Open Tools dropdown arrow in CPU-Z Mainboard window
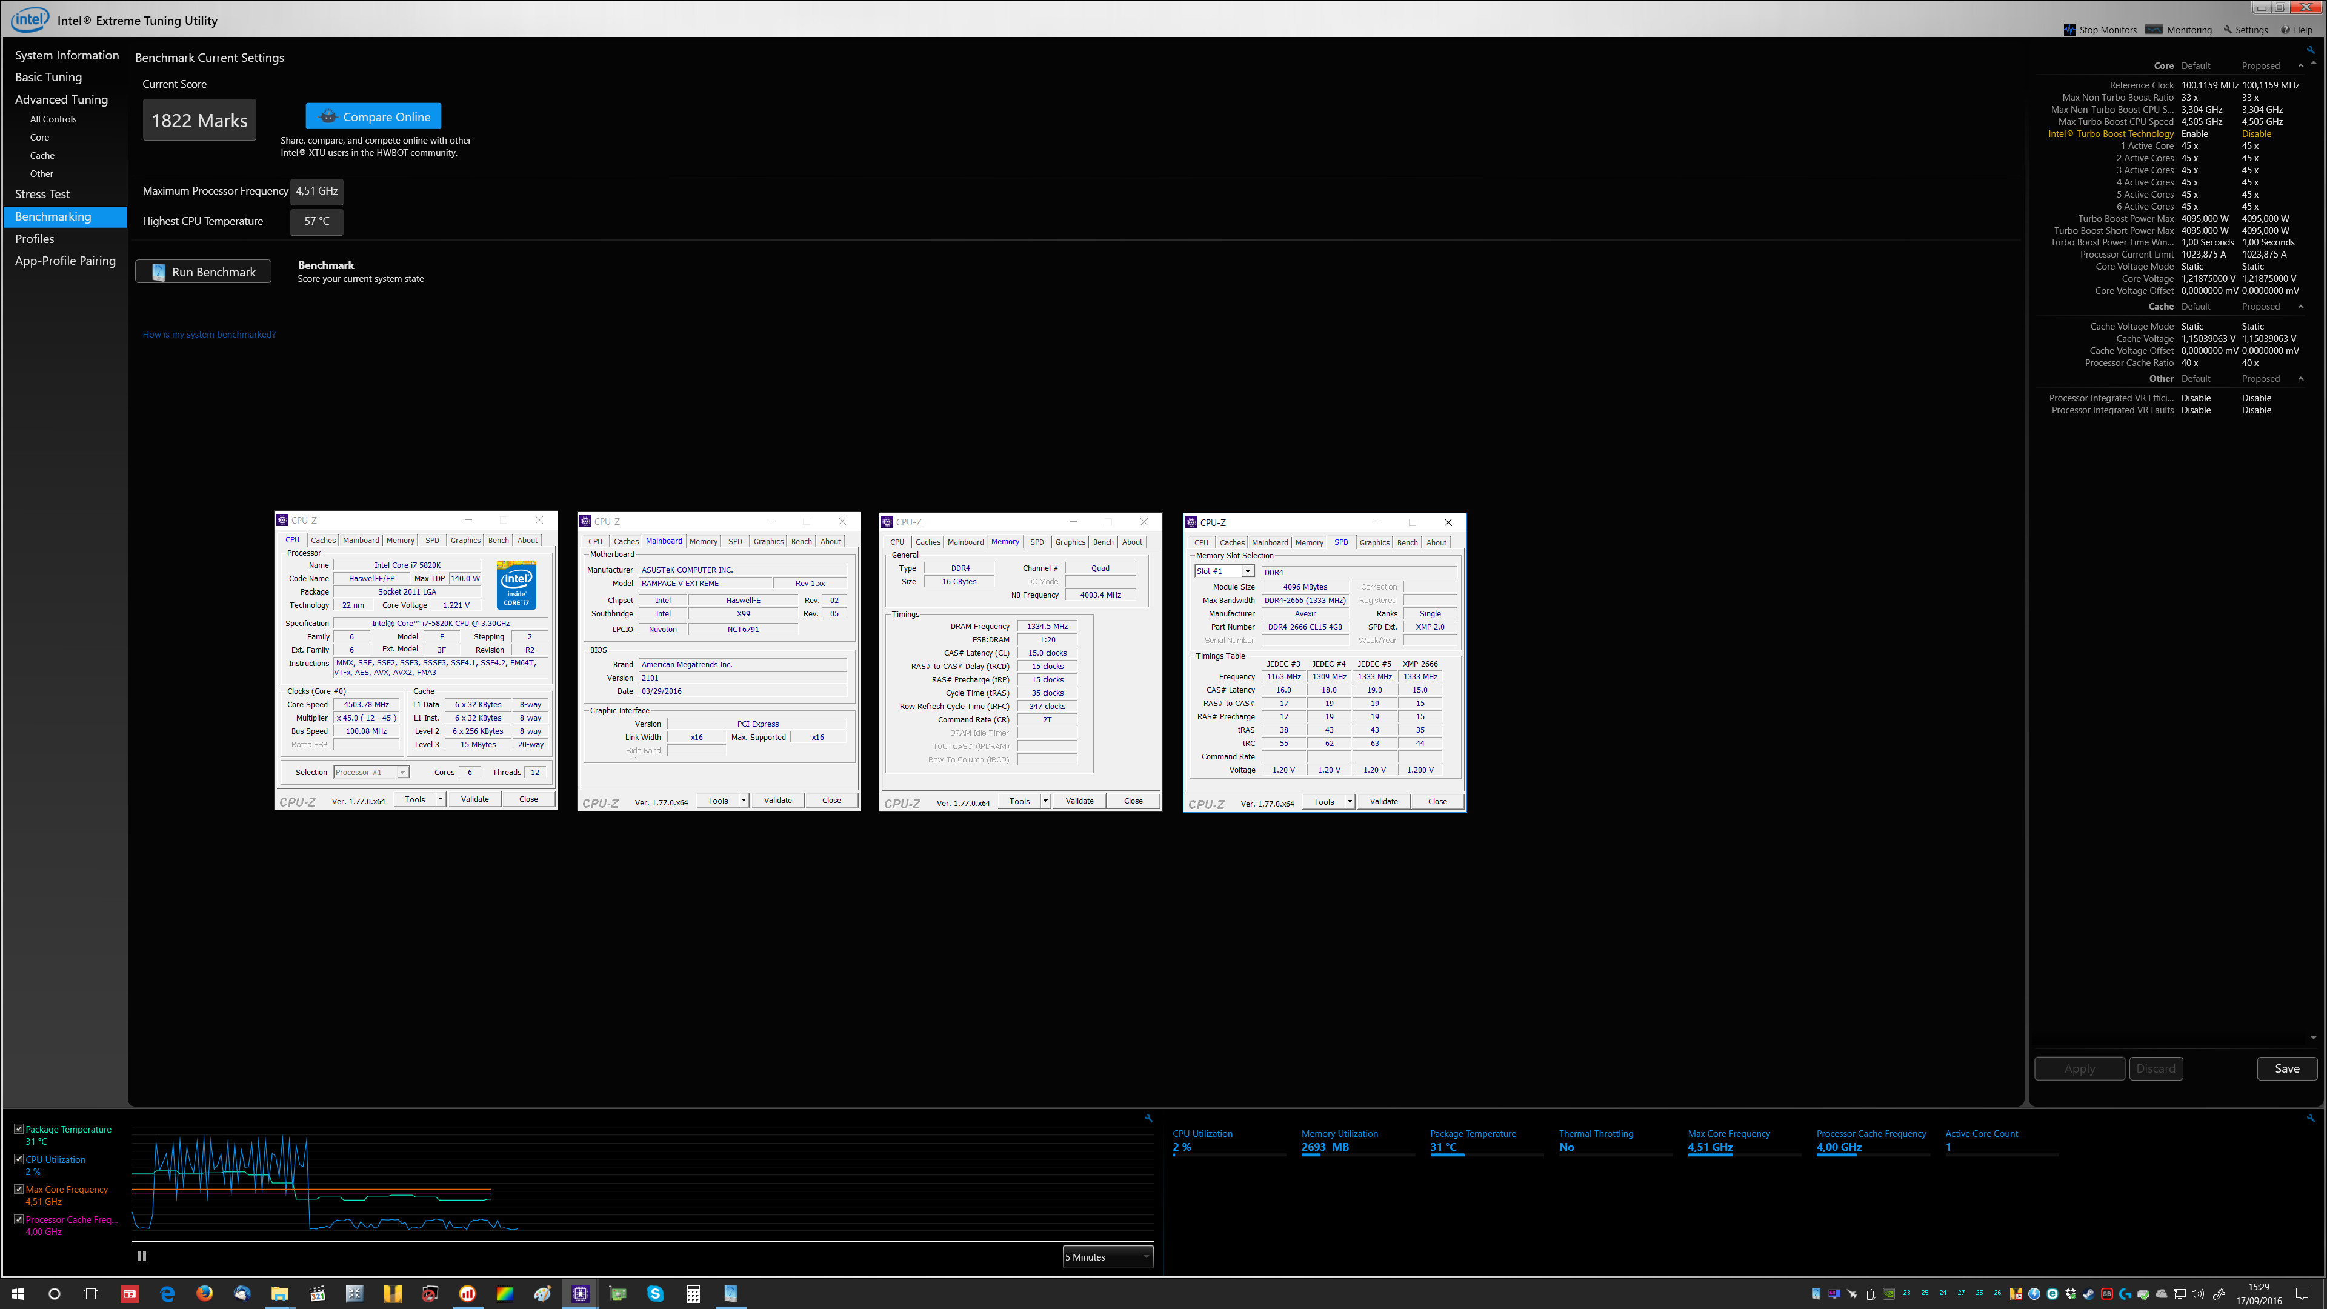The height and width of the screenshot is (1309, 2327). pyautogui.click(x=744, y=799)
